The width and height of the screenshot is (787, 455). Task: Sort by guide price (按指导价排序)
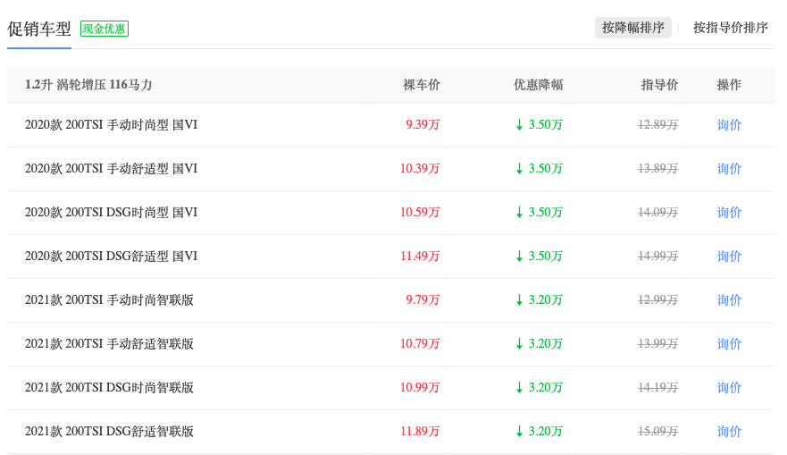point(730,28)
